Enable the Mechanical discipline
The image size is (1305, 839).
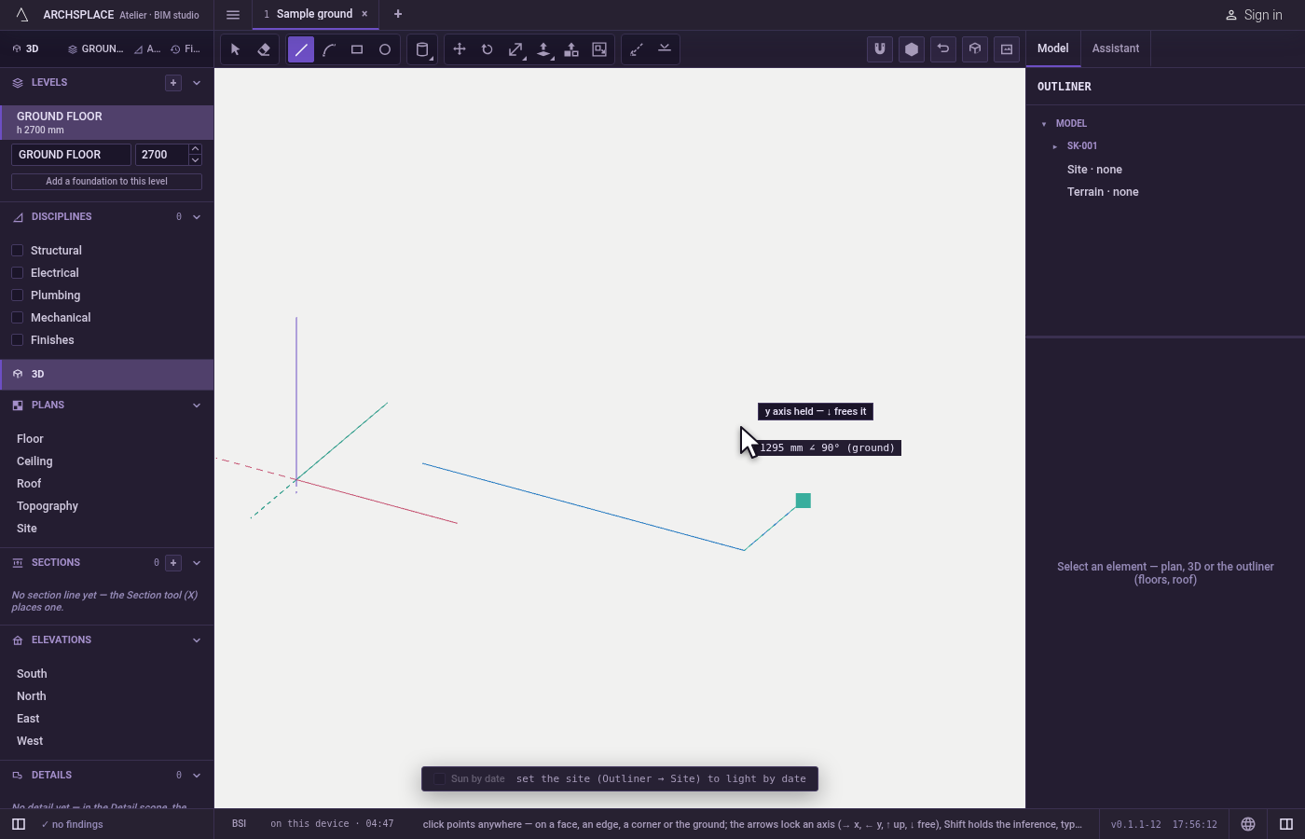point(17,318)
